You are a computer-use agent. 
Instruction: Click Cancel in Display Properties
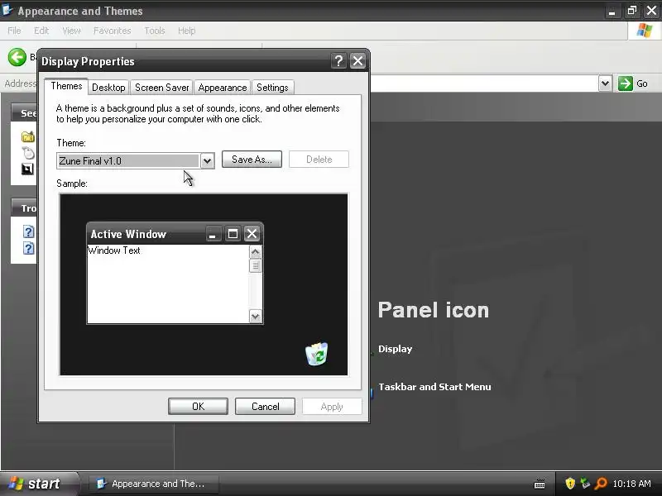click(265, 406)
